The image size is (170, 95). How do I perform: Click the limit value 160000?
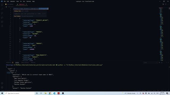click(x=32, y=49)
